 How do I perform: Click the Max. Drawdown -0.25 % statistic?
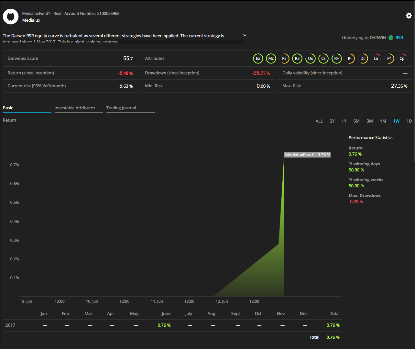pyautogui.click(x=356, y=202)
